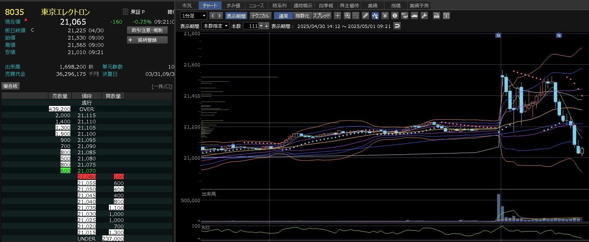Screen dimensions: 589x242
Task: Click the current price 21,065
Action: point(73,22)
